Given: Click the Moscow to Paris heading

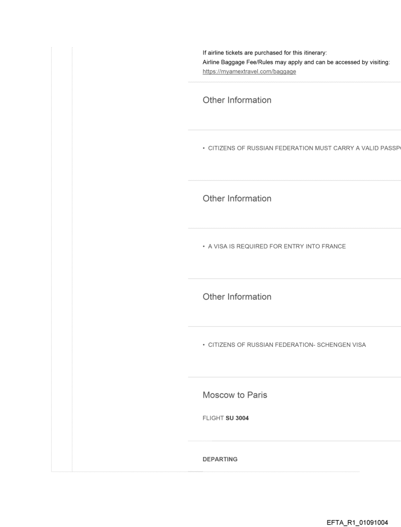Looking at the screenshot, I should 235,395.
